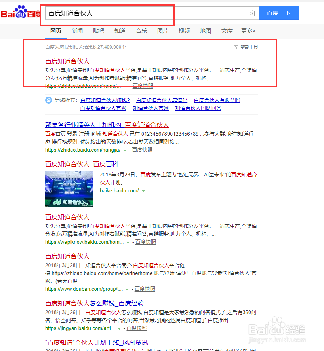Open 百度快照 for wapiknow result
The image size is (324, 351).
point(146,242)
